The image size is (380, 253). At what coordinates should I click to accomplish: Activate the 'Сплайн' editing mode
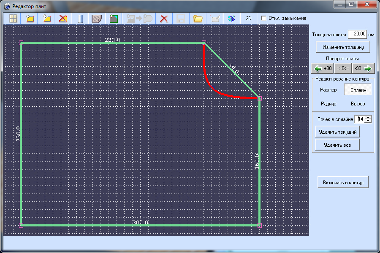358,90
